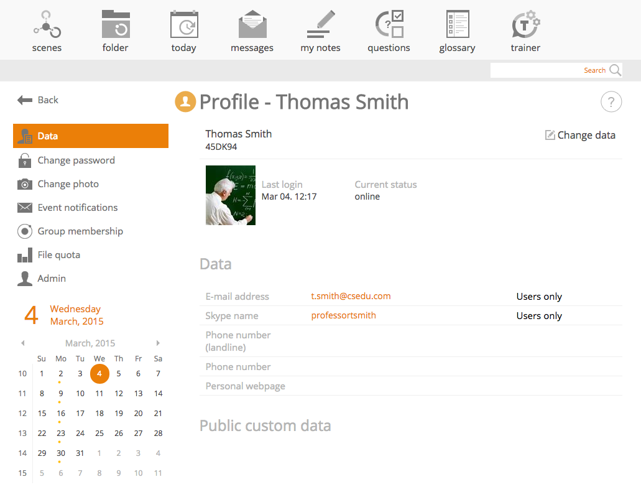Image resolution: width=641 pixels, height=487 pixels.
Task: Click the search magnifier icon
Action: pos(615,70)
